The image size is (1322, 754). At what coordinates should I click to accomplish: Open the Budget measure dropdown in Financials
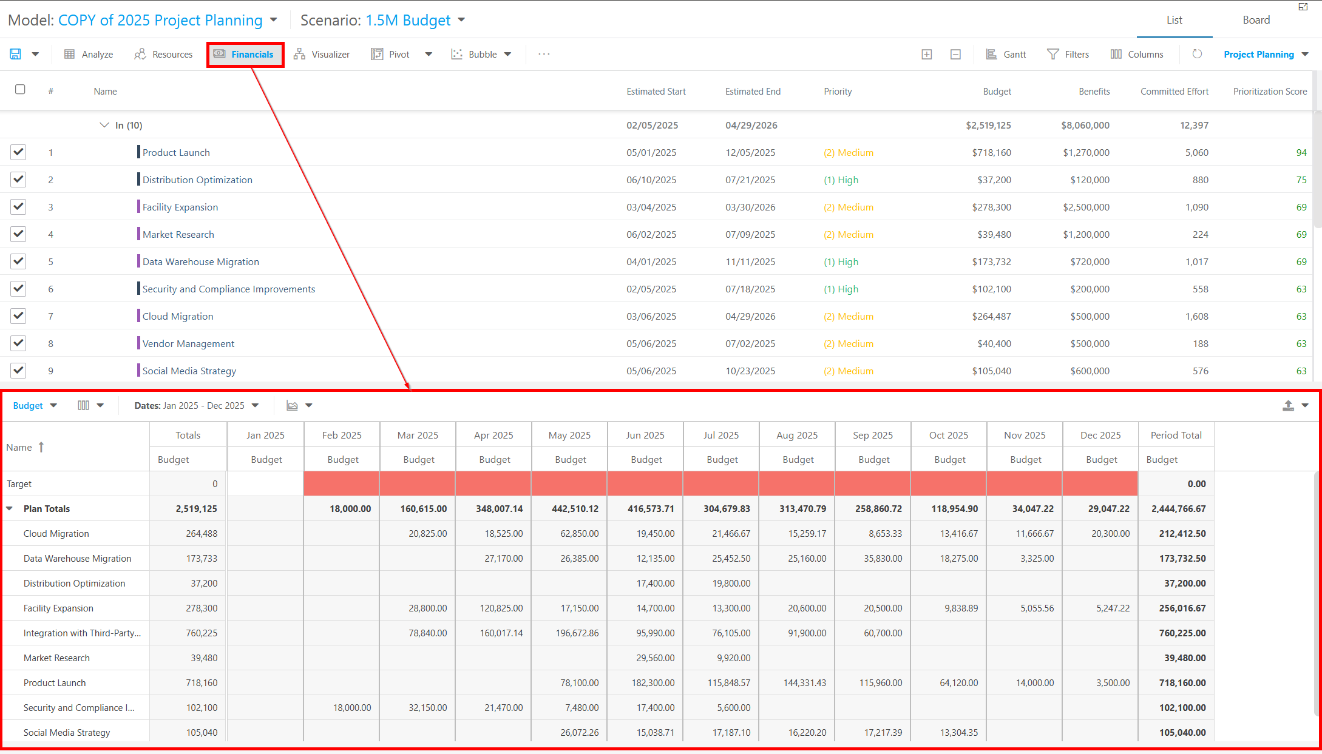[35, 405]
